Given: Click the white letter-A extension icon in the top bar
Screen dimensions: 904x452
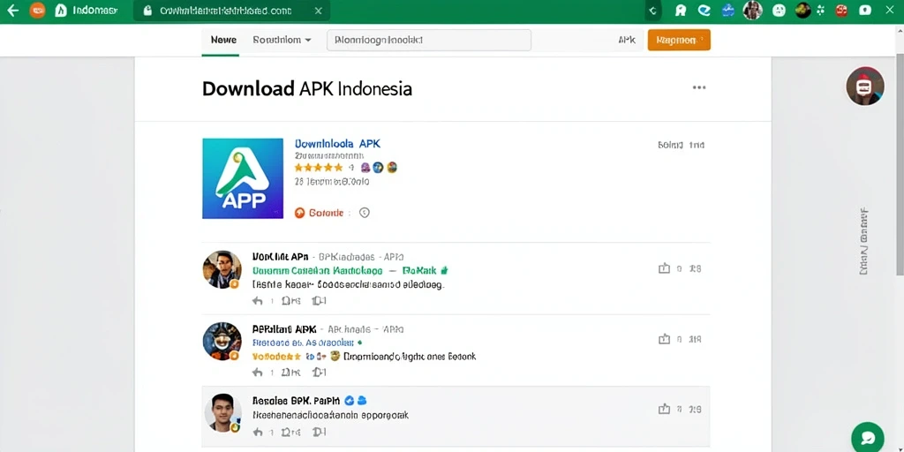Looking at the screenshot, I should click(x=681, y=11).
